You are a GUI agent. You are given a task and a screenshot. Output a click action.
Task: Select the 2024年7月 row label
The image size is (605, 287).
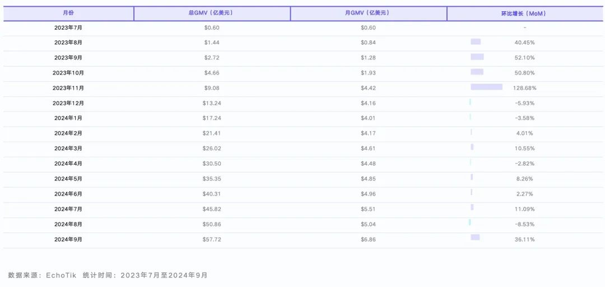pyautogui.click(x=68, y=209)
